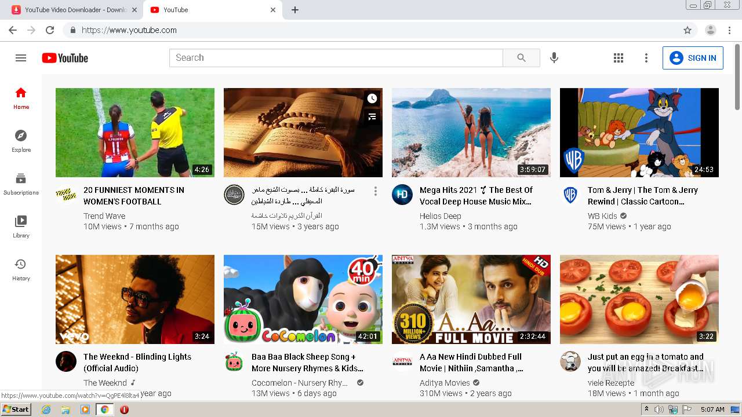Open a new browser tab

(295, 10)
